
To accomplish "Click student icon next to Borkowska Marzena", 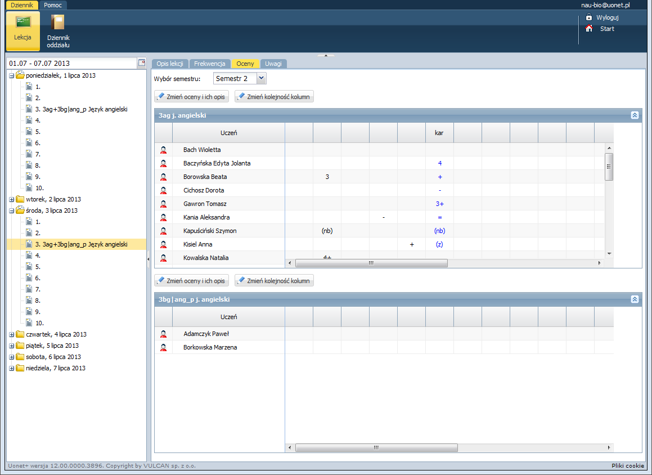I will pos(163,347).
